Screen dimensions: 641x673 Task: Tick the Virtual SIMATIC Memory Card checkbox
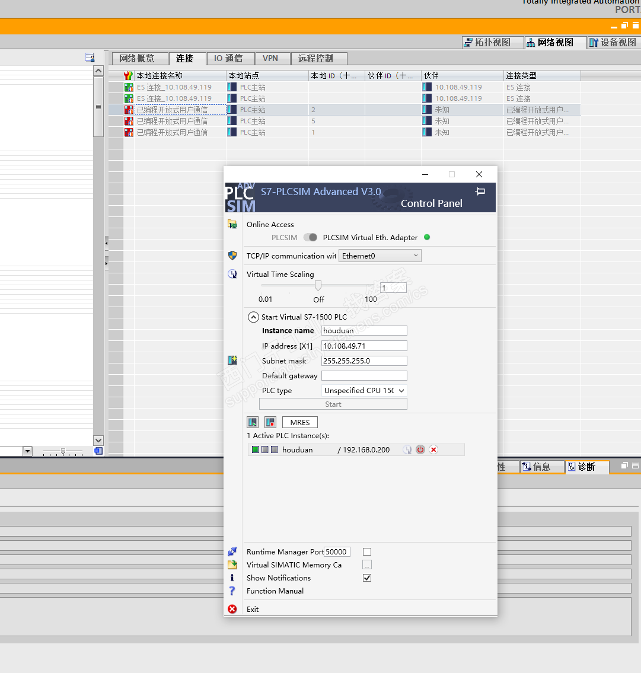coord(367,564)
